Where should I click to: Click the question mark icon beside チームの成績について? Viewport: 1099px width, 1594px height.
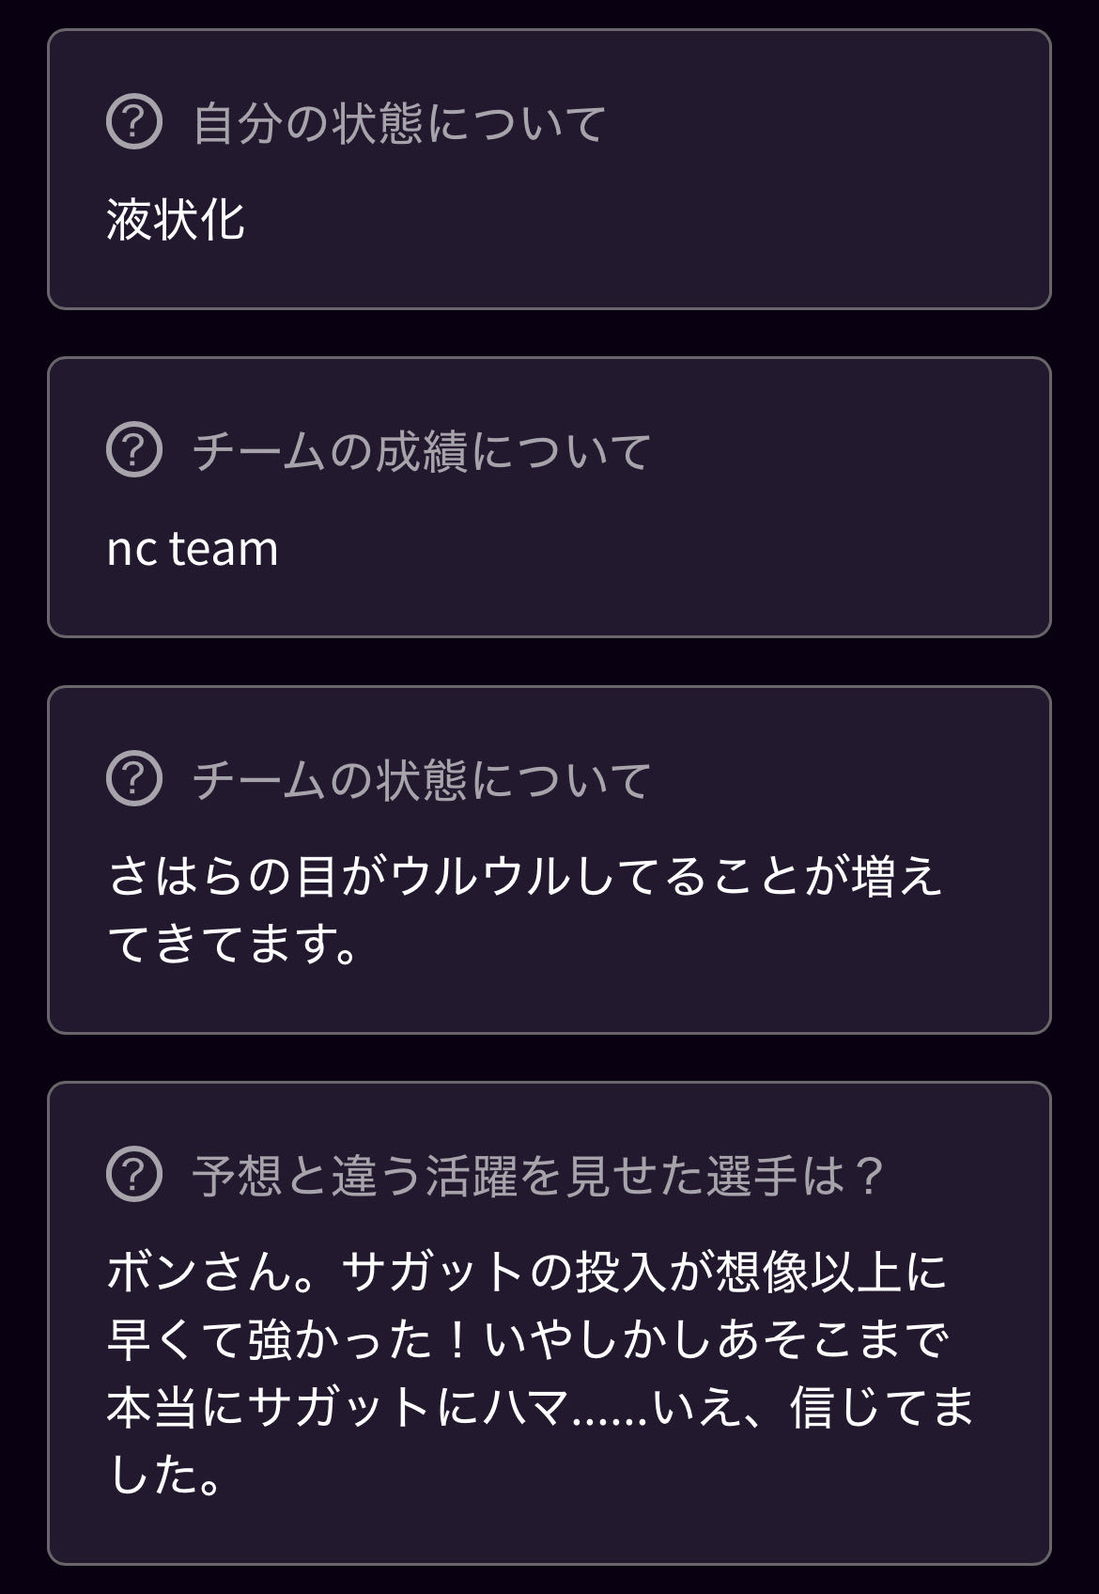tap(134, 450)
